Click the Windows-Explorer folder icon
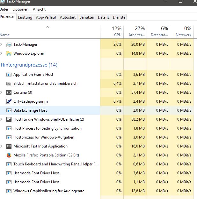The image size is (197, 199). 9,53
